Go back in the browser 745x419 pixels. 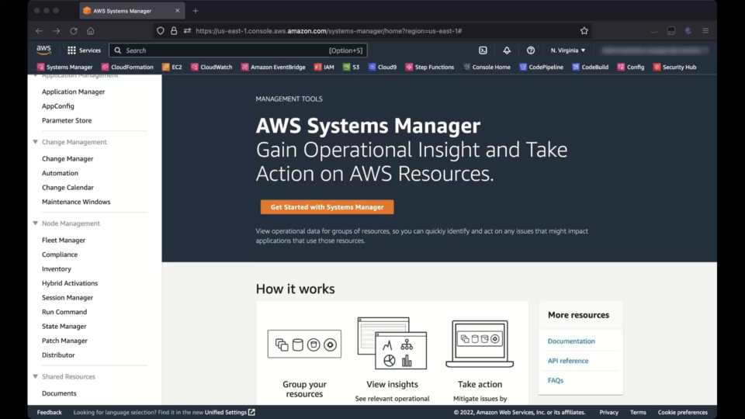tap(39, 31)
